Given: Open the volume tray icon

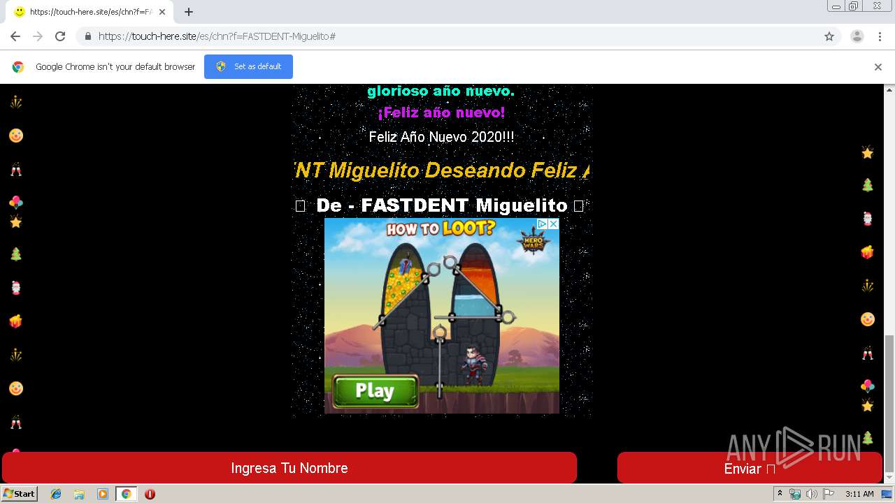Looking at the screenshot, I should click(811, 494).
